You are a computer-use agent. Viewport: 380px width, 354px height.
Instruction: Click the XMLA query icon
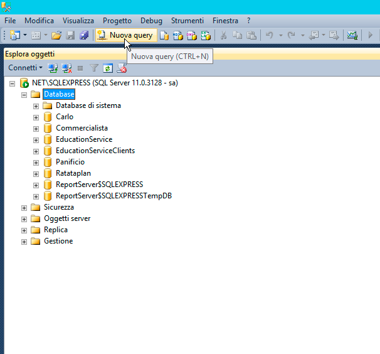206,35
